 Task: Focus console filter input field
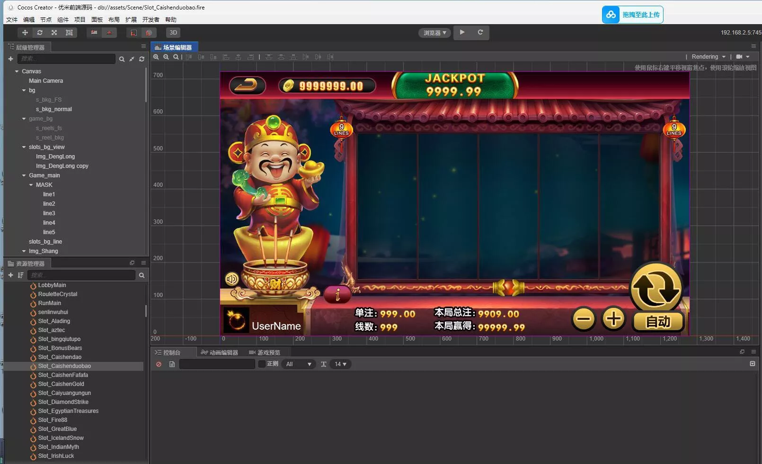coord(217,364)
